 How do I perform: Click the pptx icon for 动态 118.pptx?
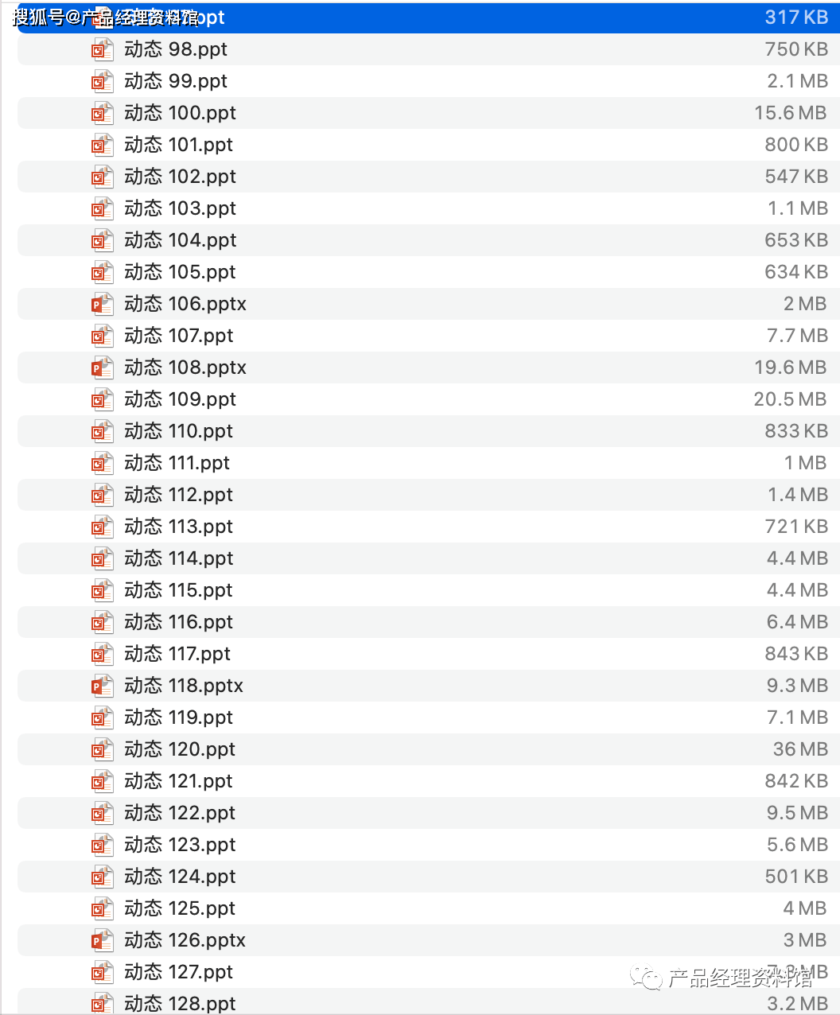[102, 685]
